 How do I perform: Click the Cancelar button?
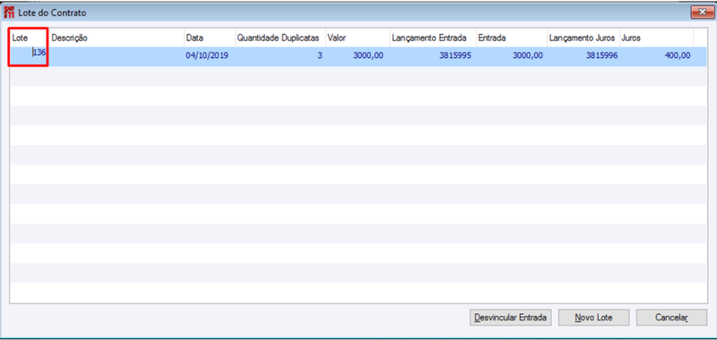(x=671, y=318)
